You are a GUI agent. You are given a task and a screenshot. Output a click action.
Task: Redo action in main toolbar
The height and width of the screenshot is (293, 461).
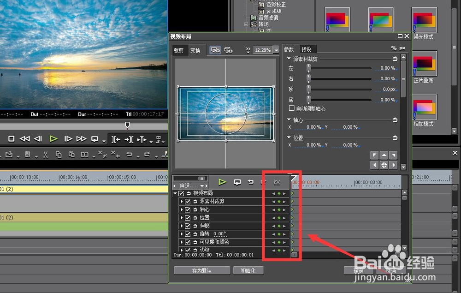(147, 154)
